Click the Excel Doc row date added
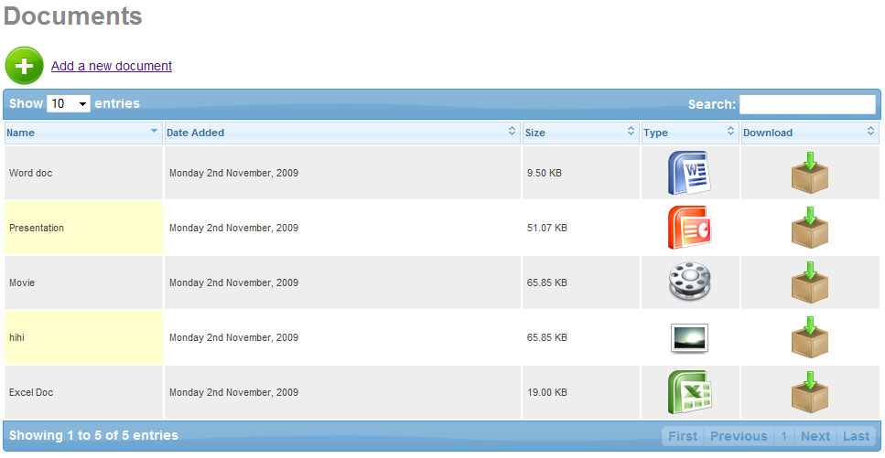This screenshot has width=885, height=458. (233, 392)
